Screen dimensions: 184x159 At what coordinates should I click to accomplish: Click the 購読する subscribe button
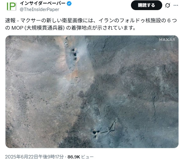[147, 5]
